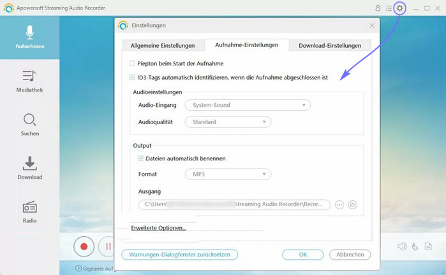446x275 pixels.
Task: Open the Radio section
Action: pyautogui.click(x=29, y=212)
